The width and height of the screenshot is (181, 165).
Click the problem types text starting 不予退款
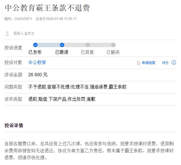(x=77, y=87)
